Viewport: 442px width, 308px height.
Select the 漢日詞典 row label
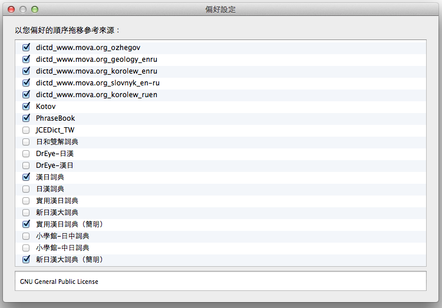pos(50,177)
